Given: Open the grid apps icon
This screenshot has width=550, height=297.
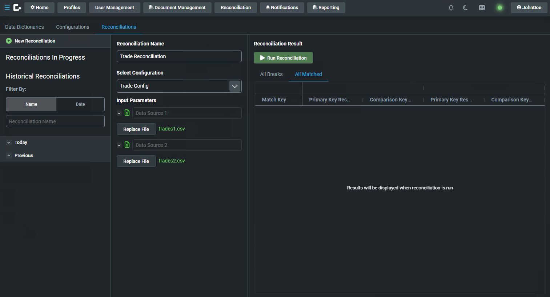Looking at the screenshot, I should 482,8.
